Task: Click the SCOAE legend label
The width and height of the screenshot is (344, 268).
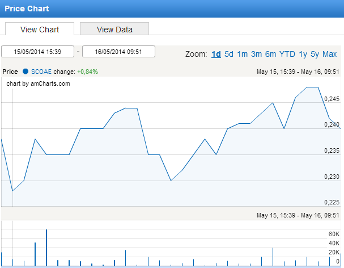Action: (41, 72)
